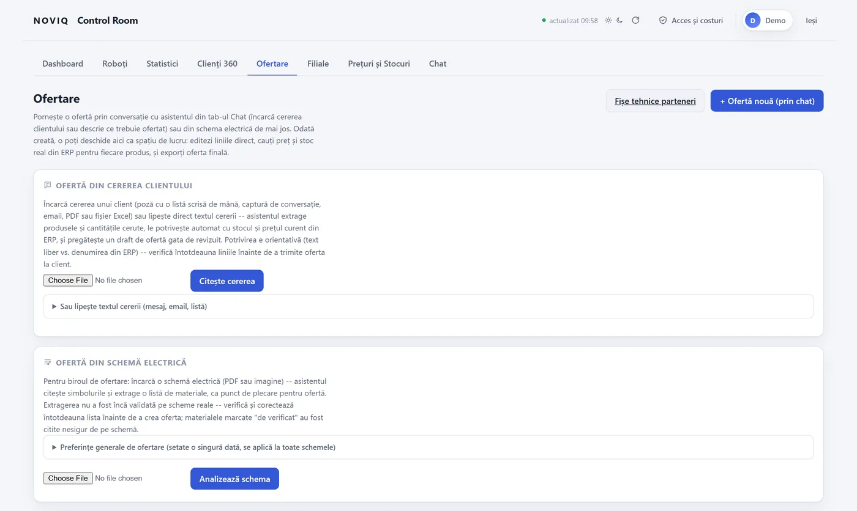Open the Demo user profile
857x511 pixels.
pos(768,20)
